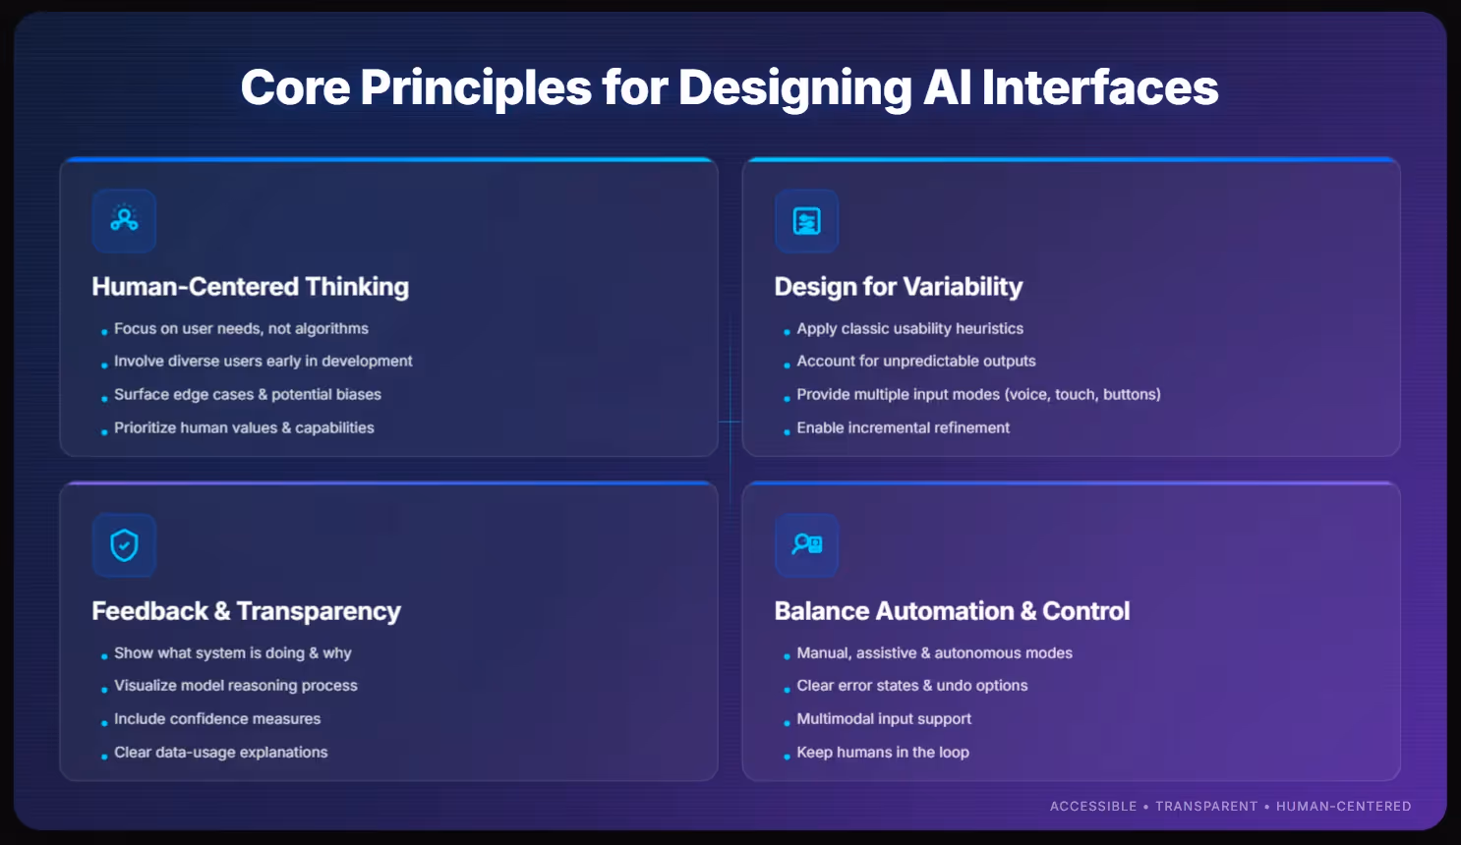1461x845 pixels.
Task: Click the 'Feedback & Transparency' heading
Action: (x=246, y=610)
